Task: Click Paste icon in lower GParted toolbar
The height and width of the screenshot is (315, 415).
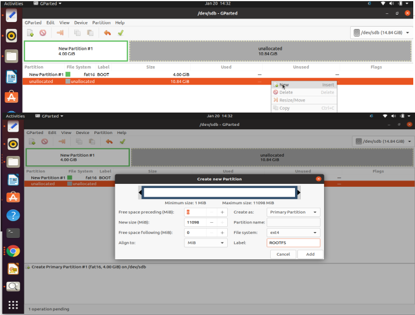Action: pyautogui.click(x=92, y=142)
